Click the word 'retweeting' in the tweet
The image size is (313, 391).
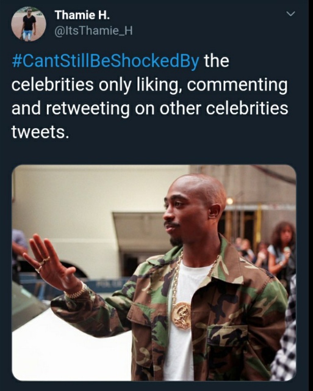point(88,109)
